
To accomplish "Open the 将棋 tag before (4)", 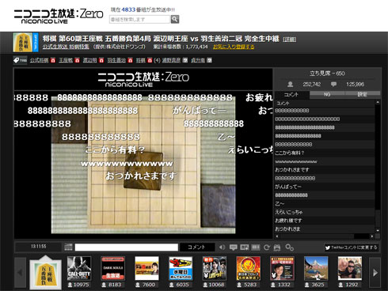I will pyautogui.click(x=141, y=60).
